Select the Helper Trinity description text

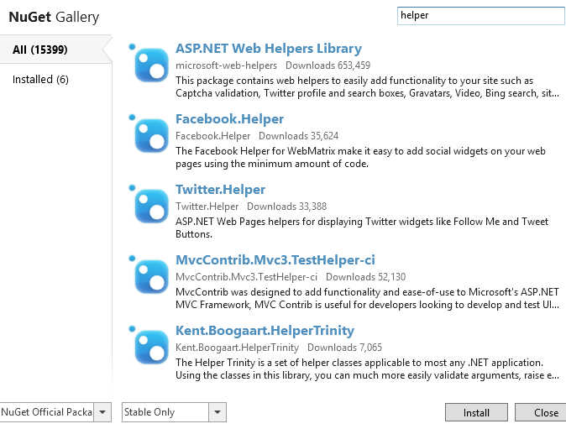click(367, 369)
